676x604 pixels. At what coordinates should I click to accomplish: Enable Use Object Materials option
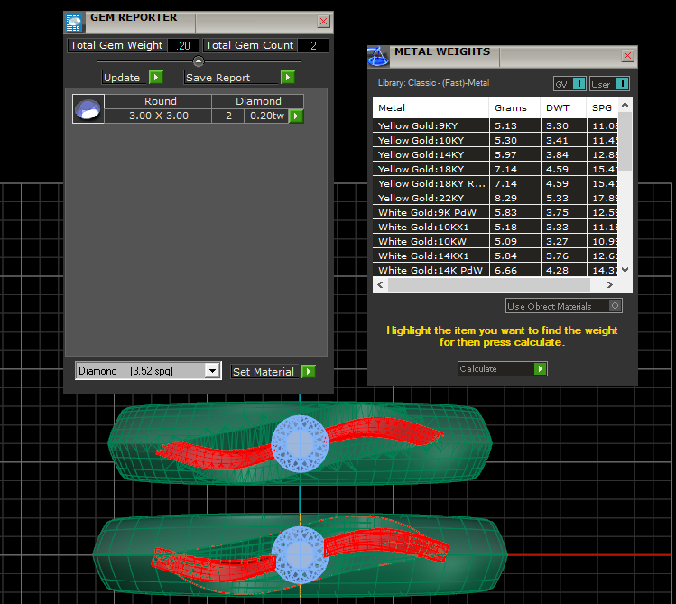coord(616,306)
